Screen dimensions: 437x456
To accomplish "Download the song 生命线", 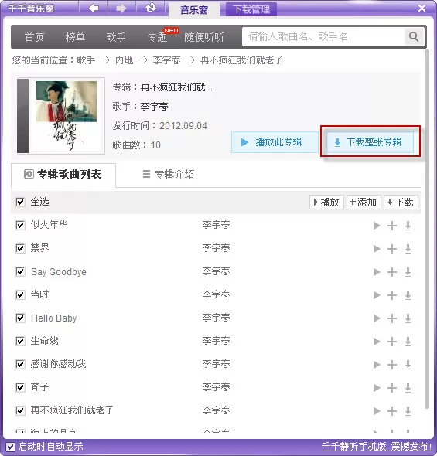I will (x=408, y=342).
